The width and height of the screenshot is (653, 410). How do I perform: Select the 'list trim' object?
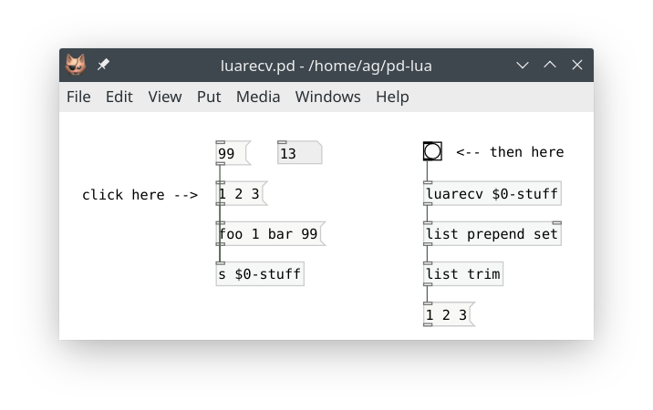(x=462, y=274)
